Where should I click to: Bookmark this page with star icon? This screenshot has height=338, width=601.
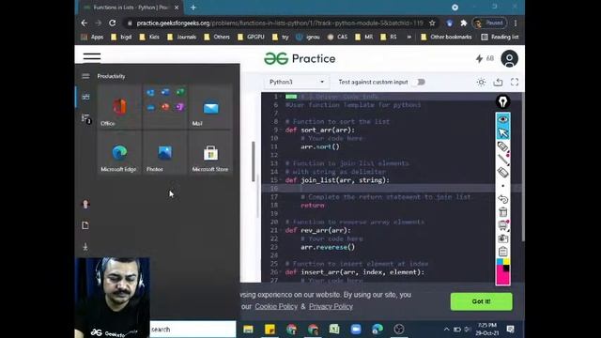coord(432,23)
